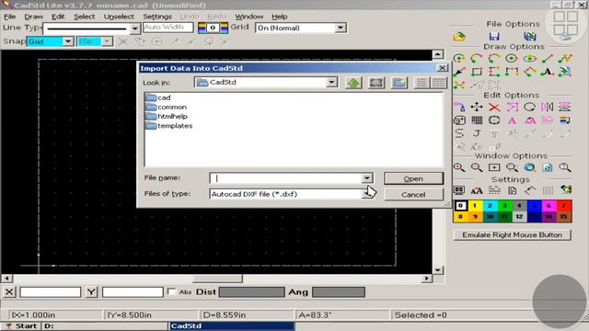This screenshot has width=589, height=331.
Task: Click the save floppy disk icon
Action: pos(494,37)
